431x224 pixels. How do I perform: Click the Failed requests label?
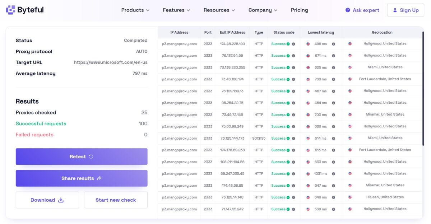[x=34, y=135]
